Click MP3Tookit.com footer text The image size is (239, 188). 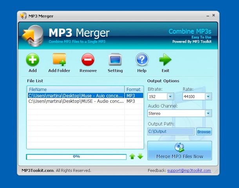click(x=38, y=170)
